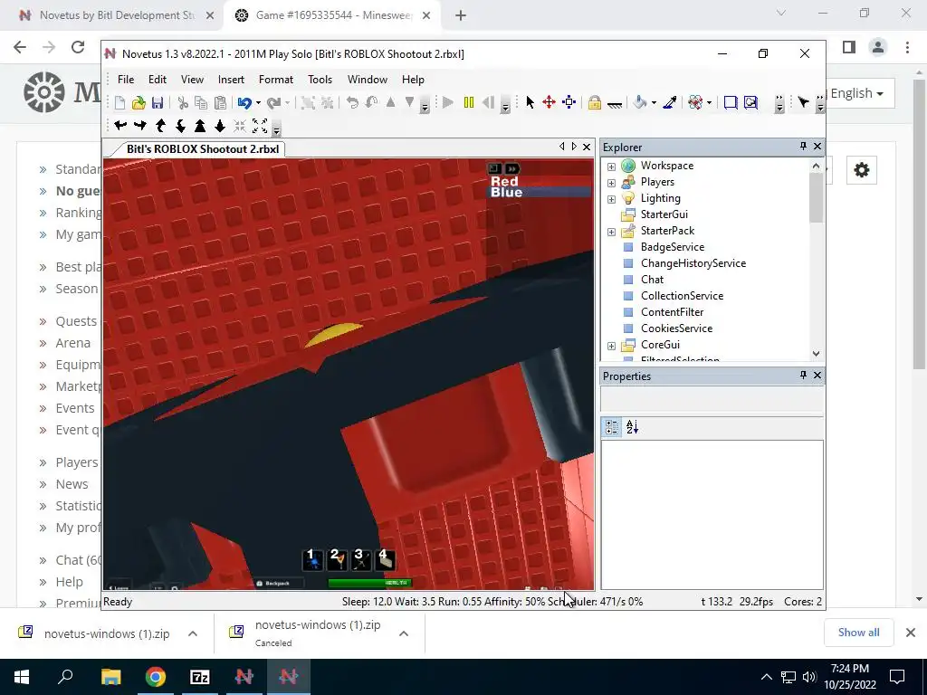This screenshot has width=927, height=695.
Task: Open the Tools menu
Action: pos(320,80)
